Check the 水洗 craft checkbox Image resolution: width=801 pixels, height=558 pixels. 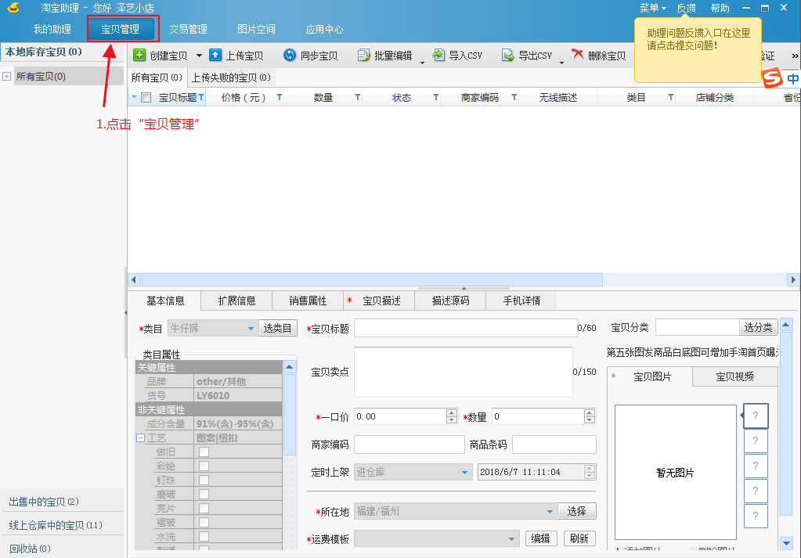coord(204,536)
